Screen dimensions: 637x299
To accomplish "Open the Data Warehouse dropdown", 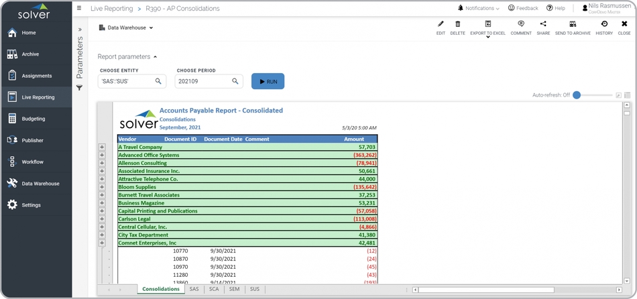I will [x=126, y=28].
